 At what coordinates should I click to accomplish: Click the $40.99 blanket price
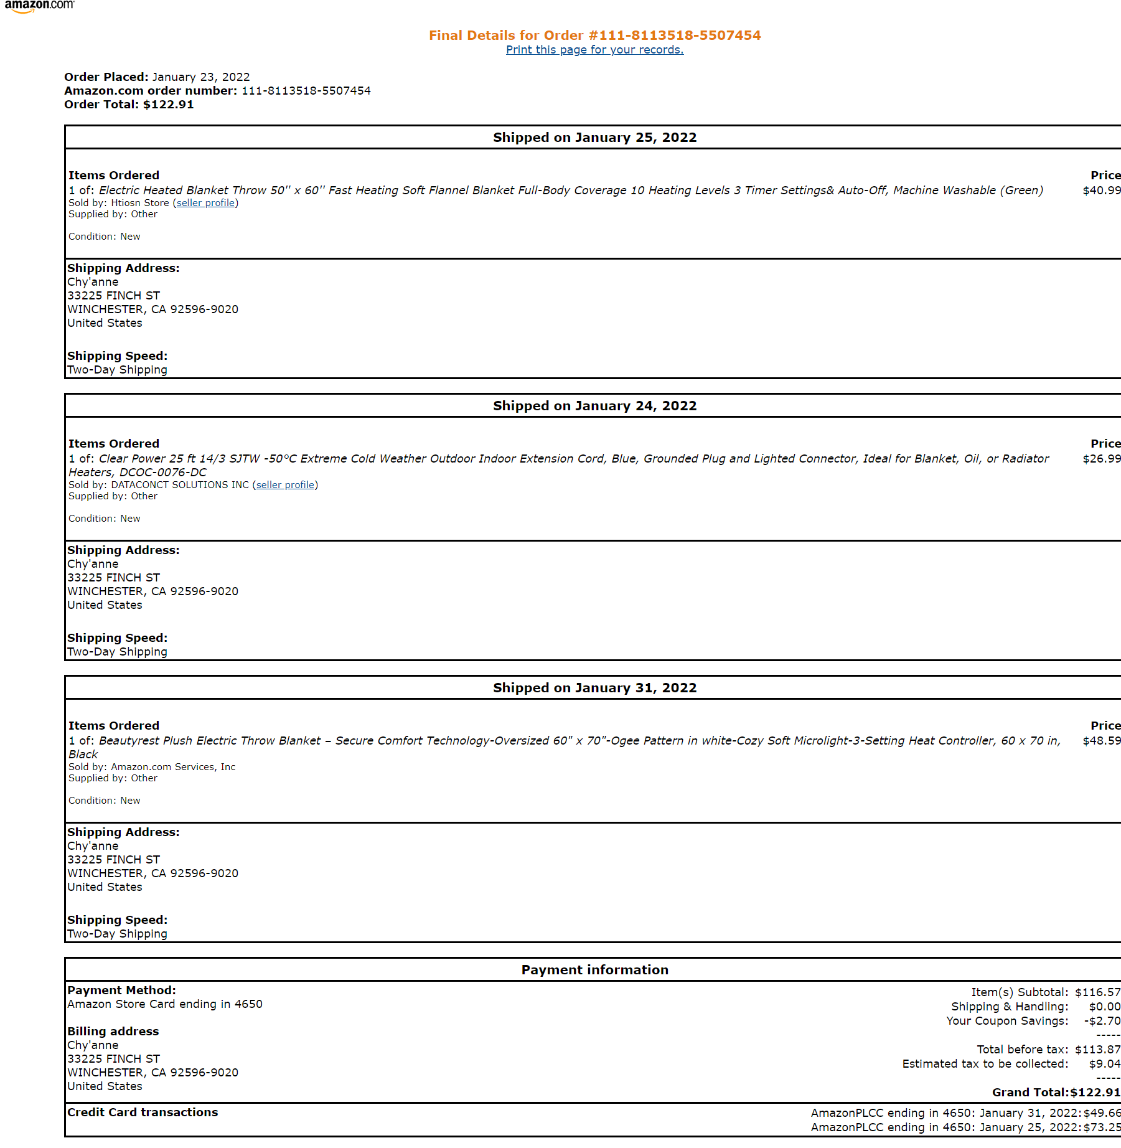[1102, 191]
